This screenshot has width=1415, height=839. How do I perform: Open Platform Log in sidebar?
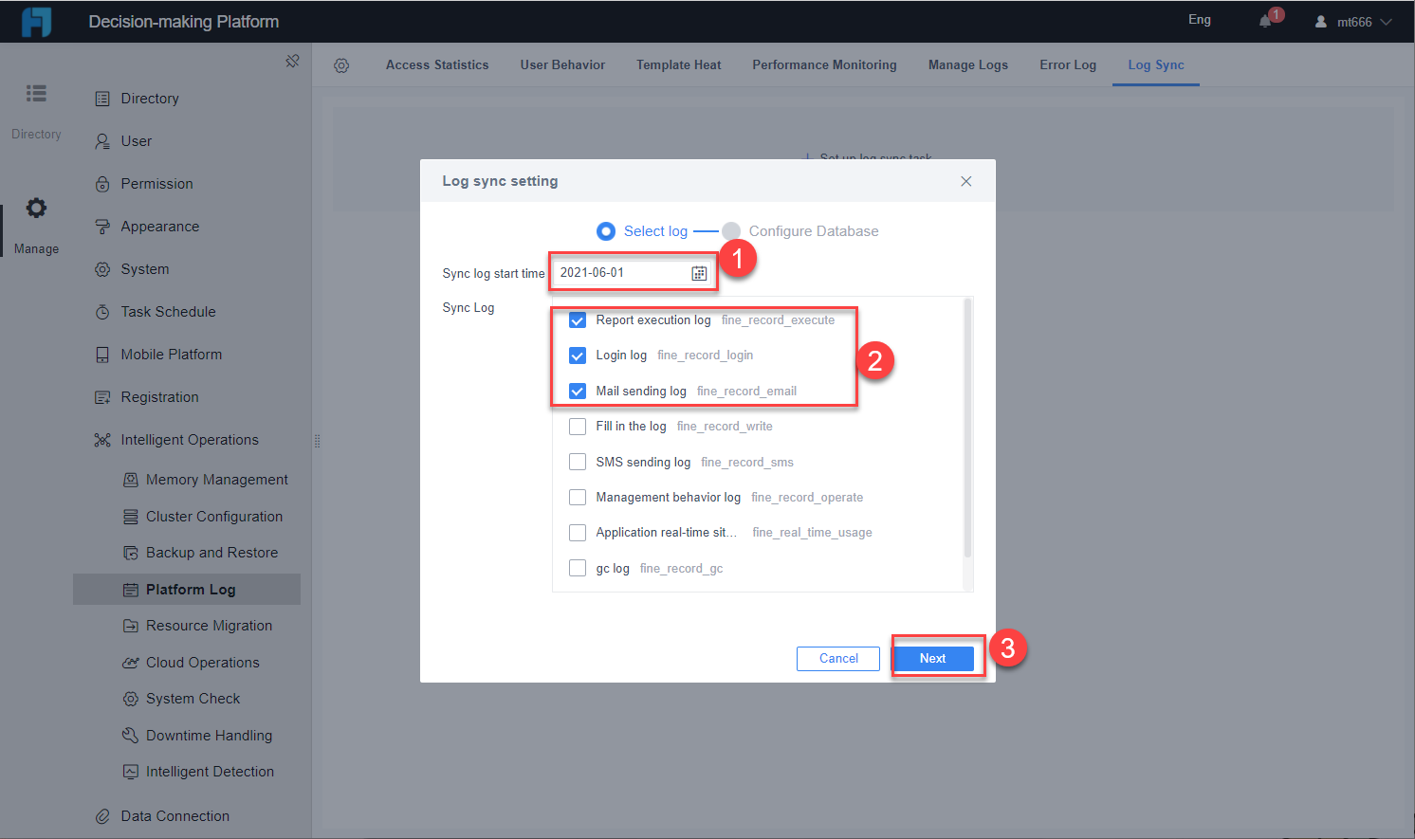tap(187, 590)
